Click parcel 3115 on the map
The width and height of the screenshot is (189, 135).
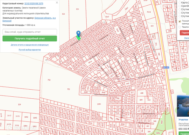[x=17, y=116]
